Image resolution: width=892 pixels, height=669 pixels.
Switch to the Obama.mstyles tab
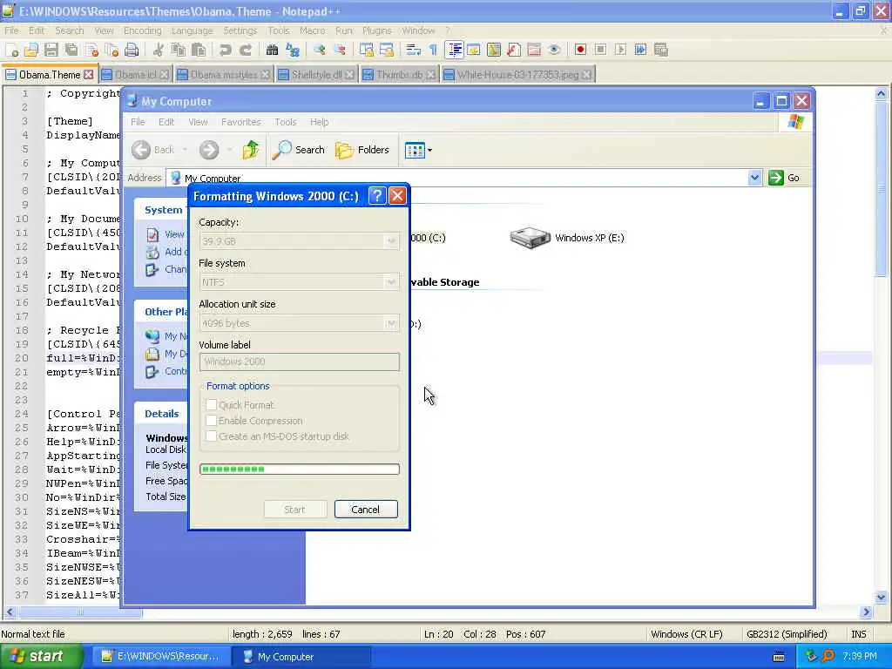pyautogui.click(x=224, y=75)
